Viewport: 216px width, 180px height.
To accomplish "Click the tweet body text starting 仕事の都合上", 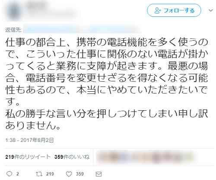I will [107, 84].
